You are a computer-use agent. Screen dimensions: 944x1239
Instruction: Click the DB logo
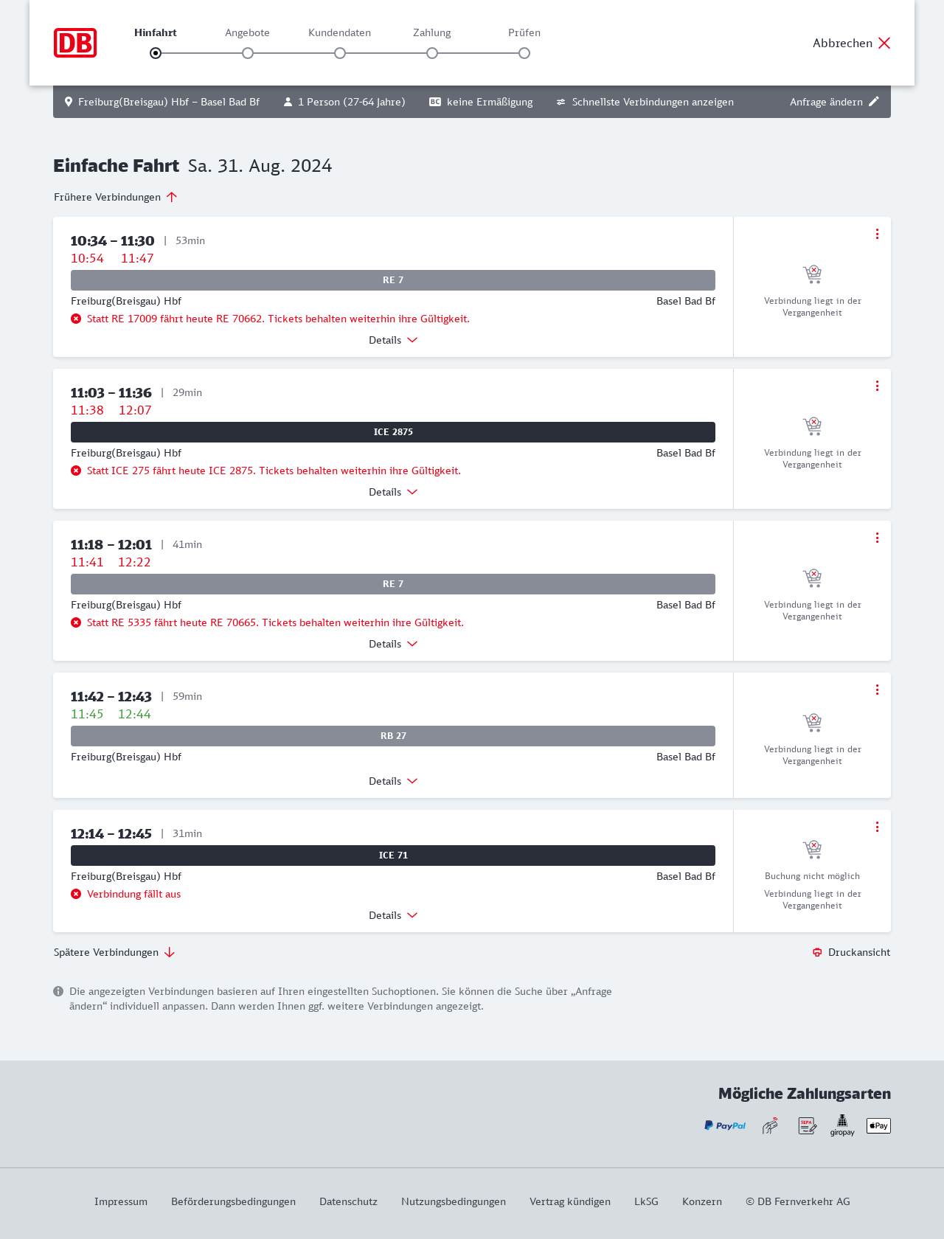click(75, 43)
